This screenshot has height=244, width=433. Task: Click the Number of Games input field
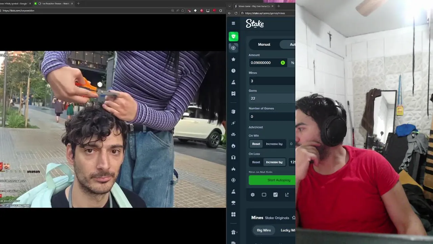coord(272,117)
